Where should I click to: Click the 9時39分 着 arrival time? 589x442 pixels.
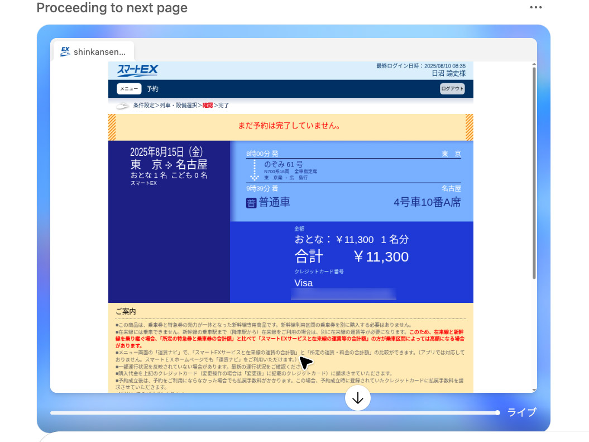[x=262, y=188]
